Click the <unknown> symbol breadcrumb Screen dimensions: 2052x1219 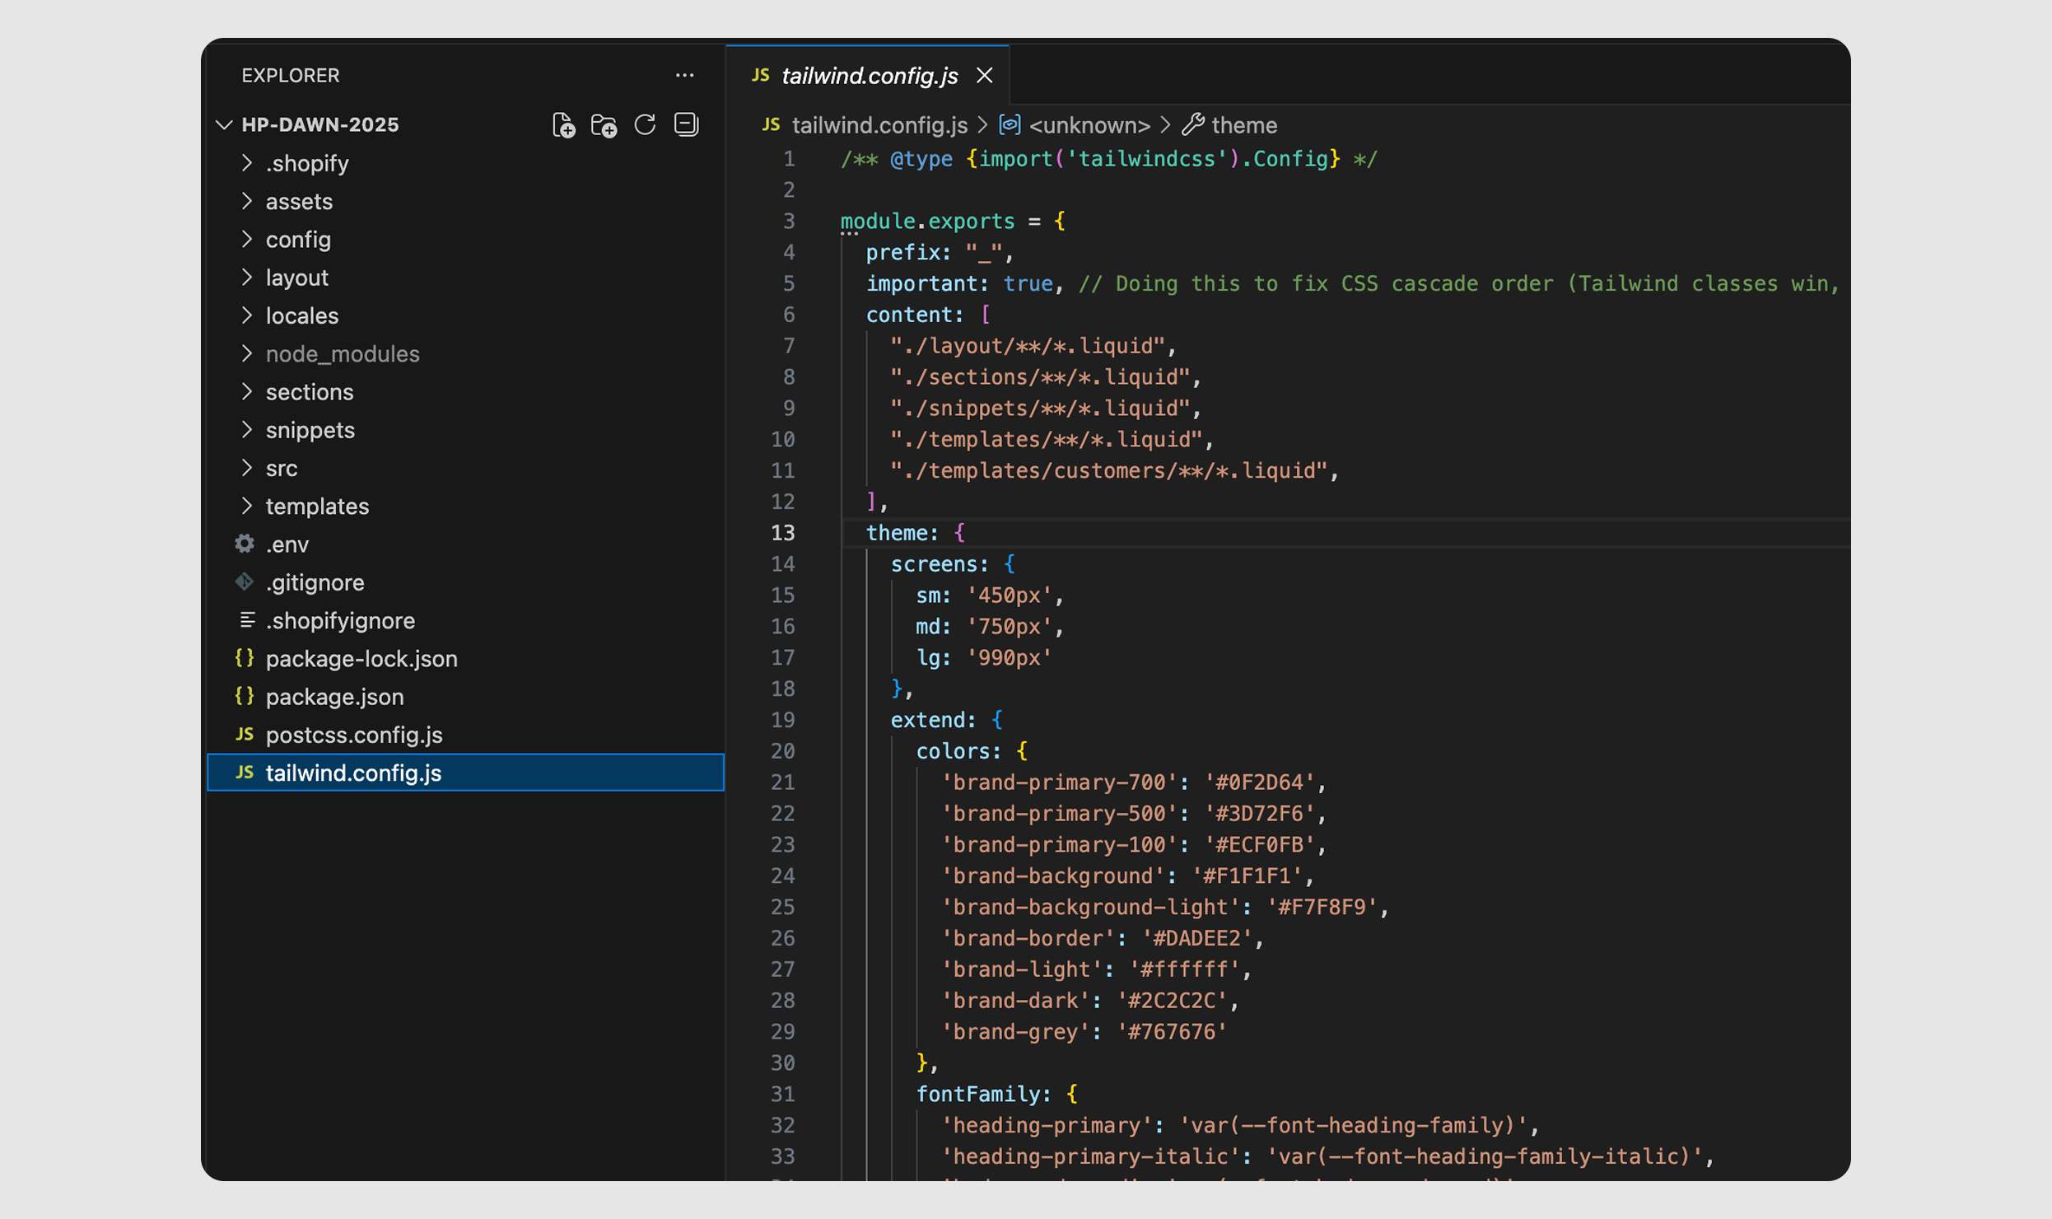click(1089, 125)
